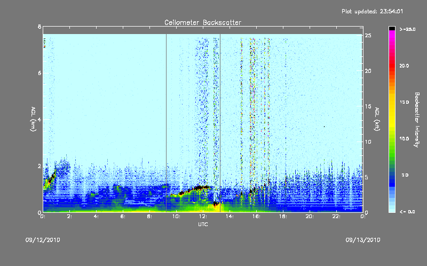Click the vertical gray marker line after 13 UTC
This screenshot has height=266, width=427.
(x=220, y=123)
